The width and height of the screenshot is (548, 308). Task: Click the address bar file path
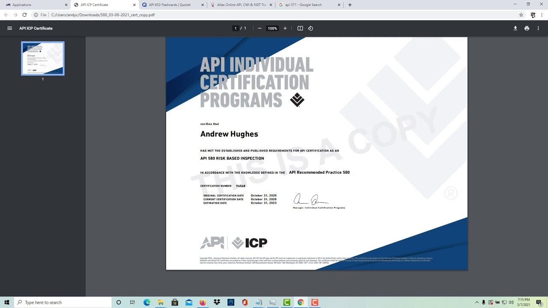point(103,15)
